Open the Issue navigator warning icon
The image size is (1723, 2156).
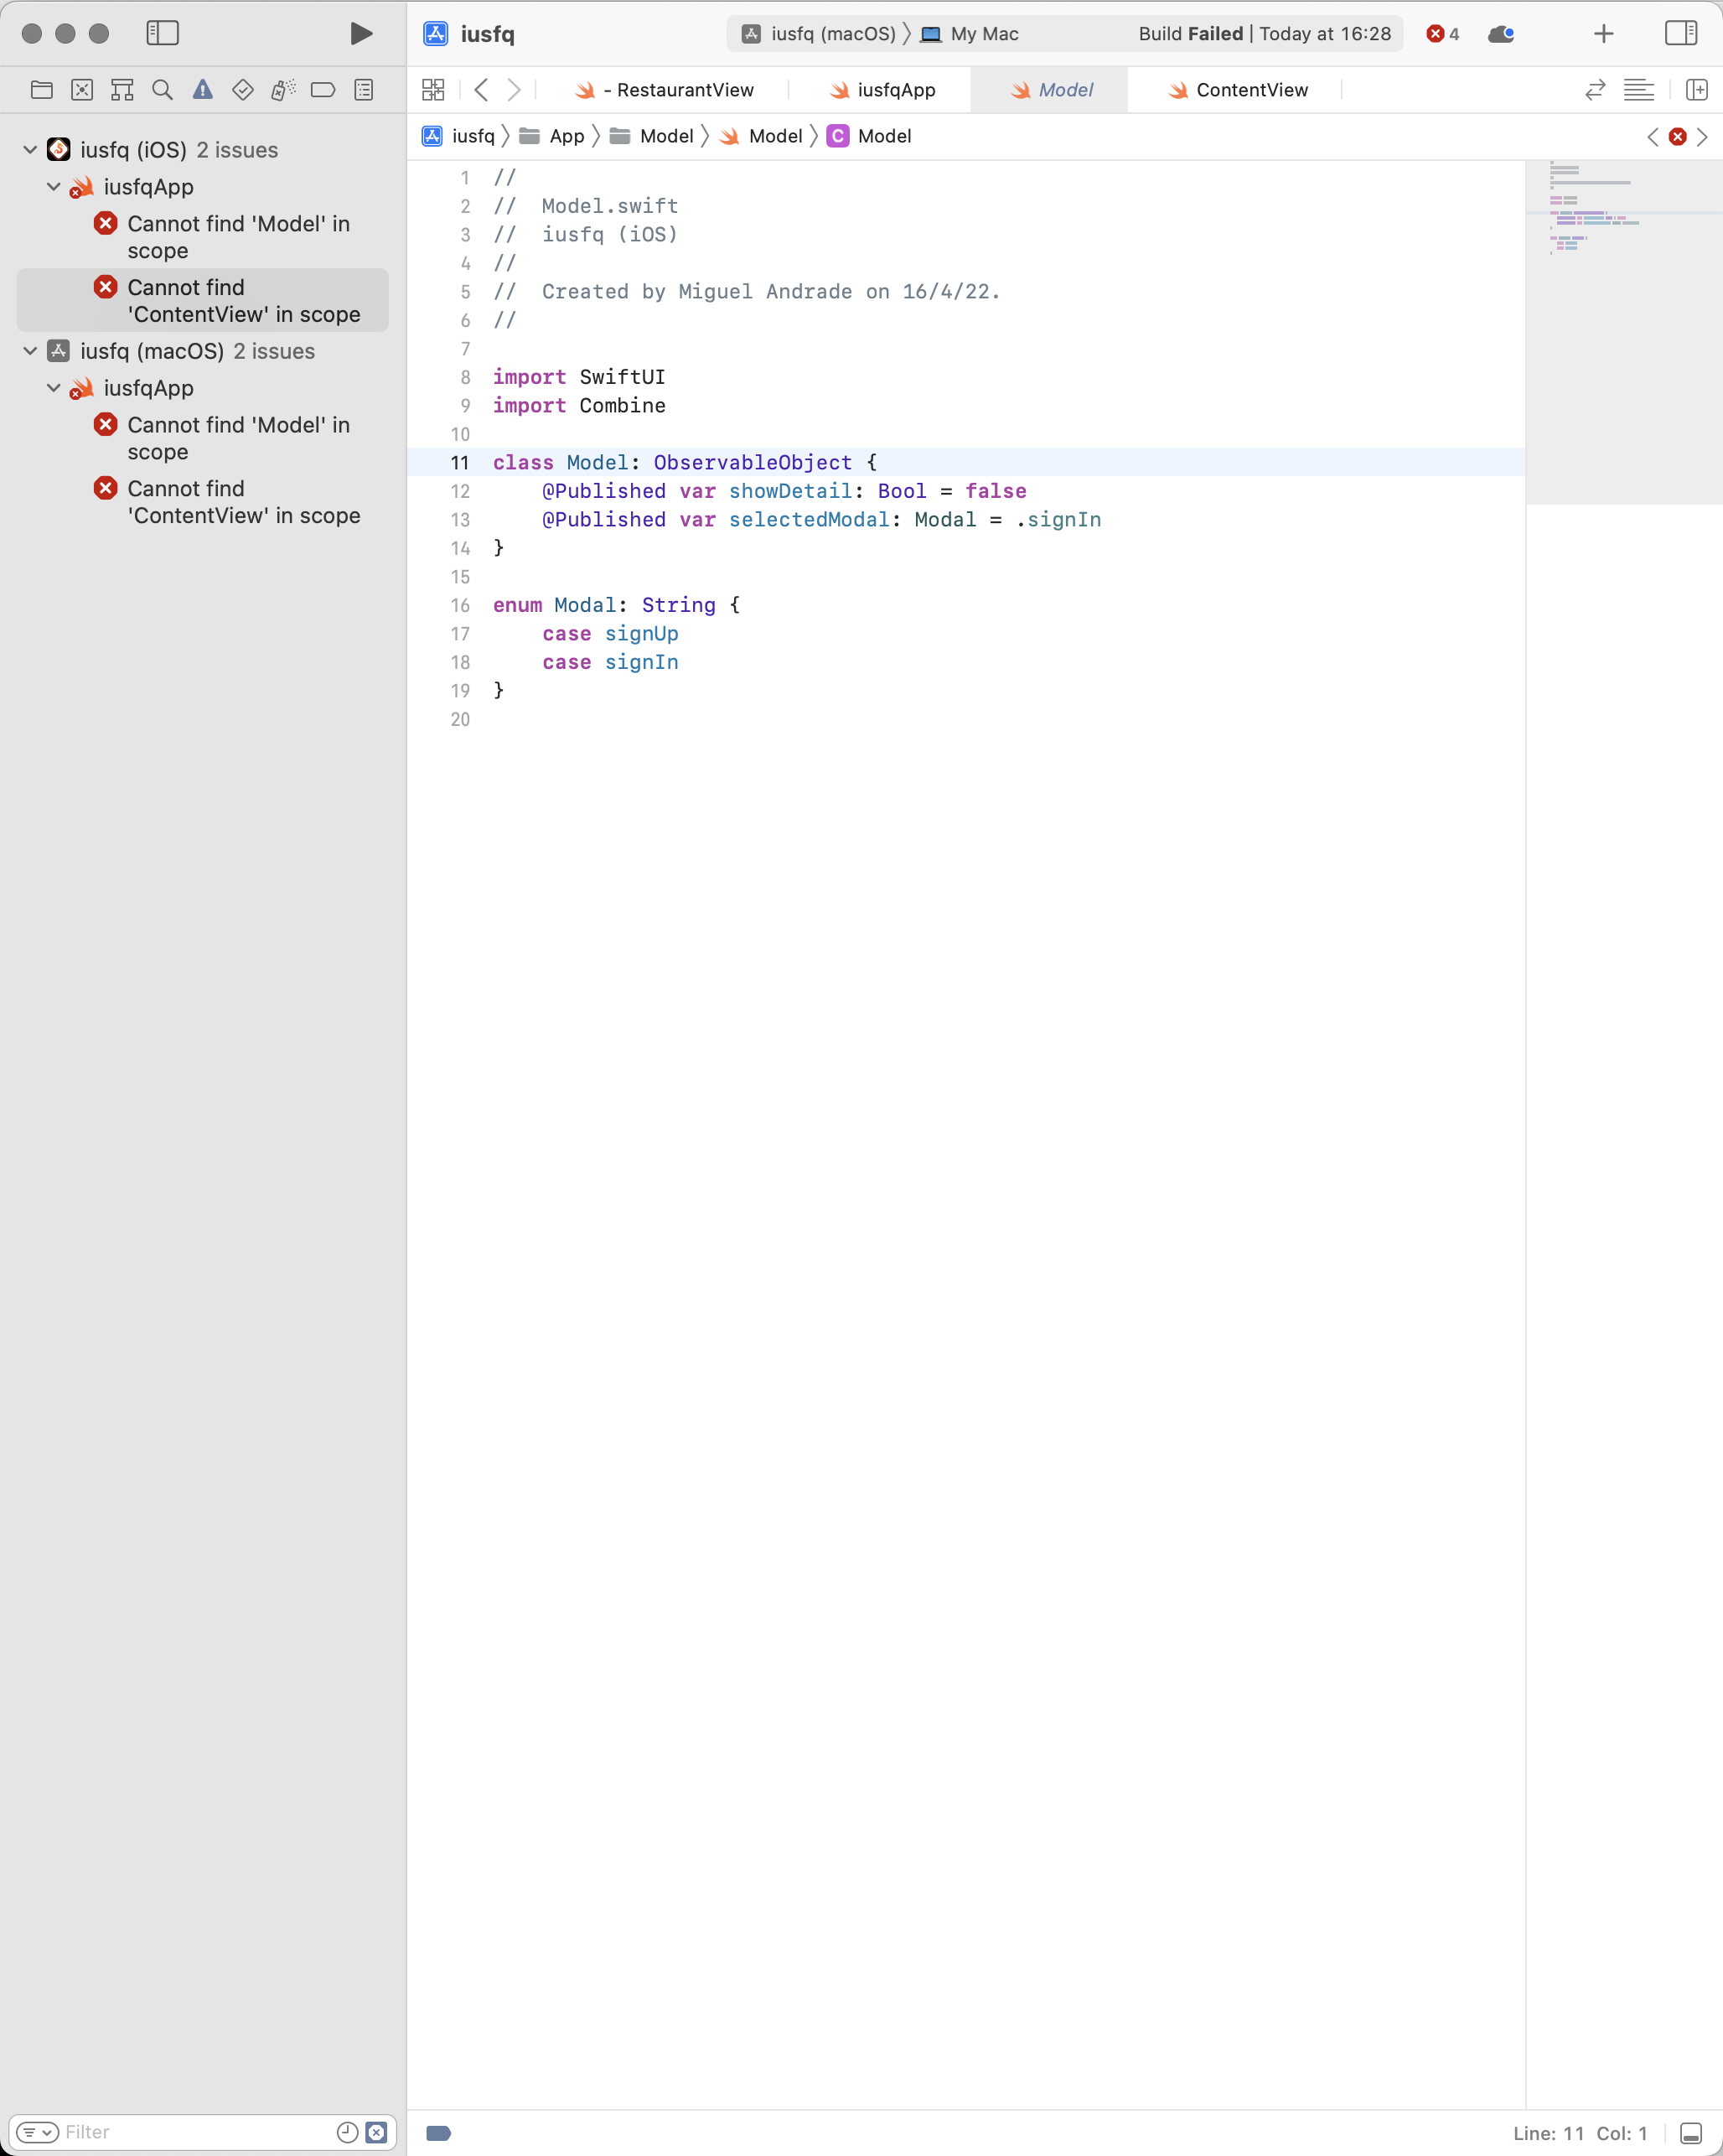point(202,90)
